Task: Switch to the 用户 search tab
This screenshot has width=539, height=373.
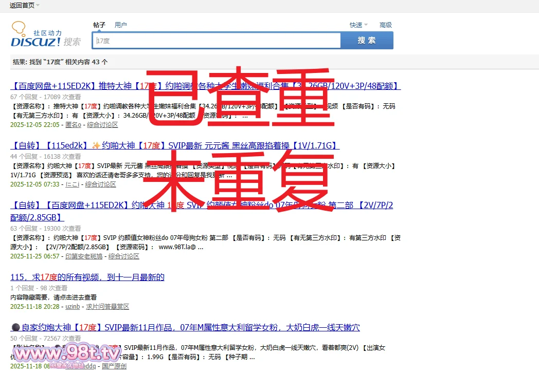Action: [x=120, y=25]
